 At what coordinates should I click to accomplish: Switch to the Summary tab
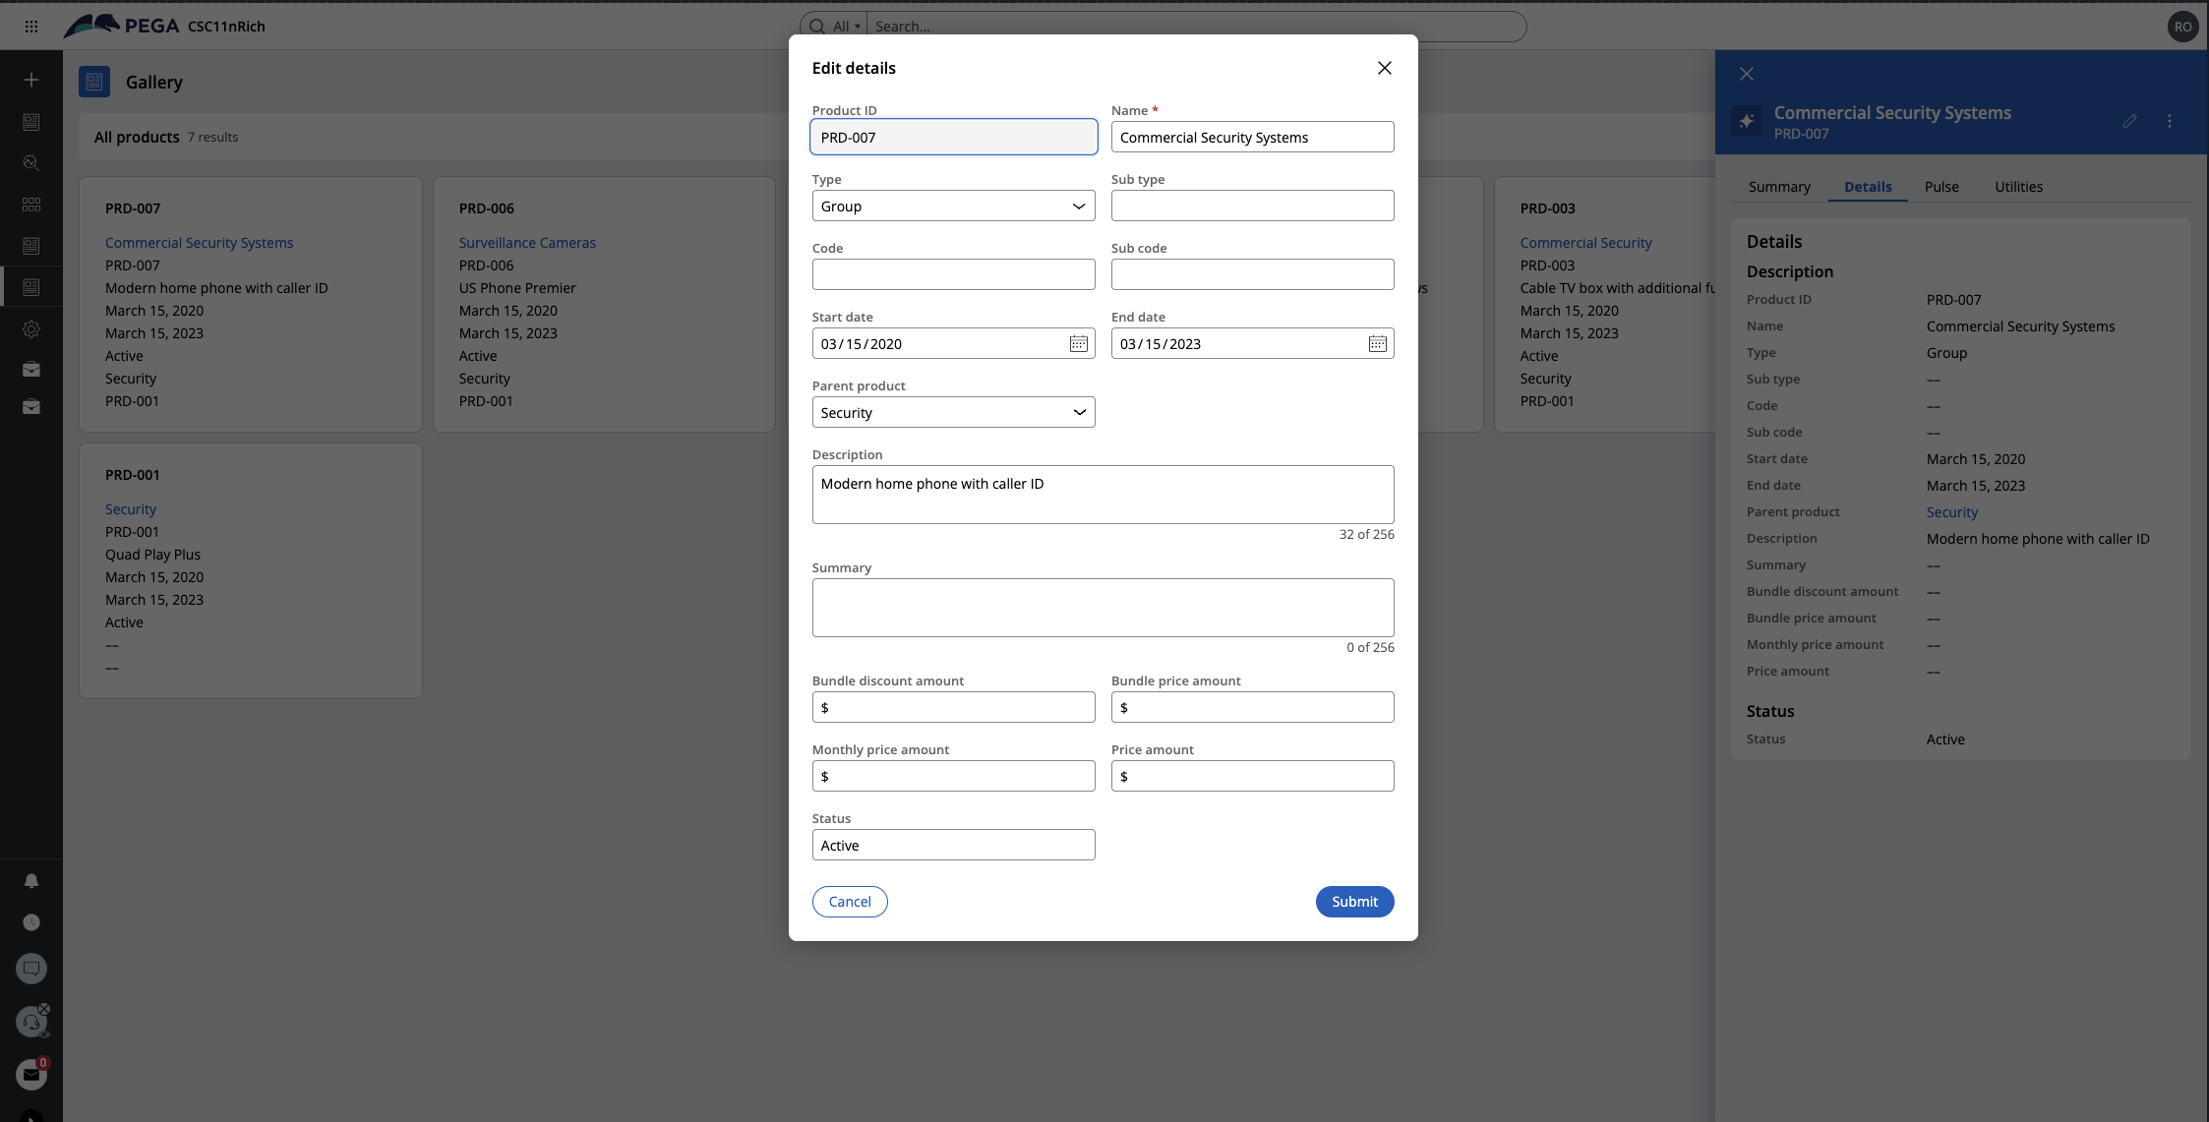[x=1779, y=187]
